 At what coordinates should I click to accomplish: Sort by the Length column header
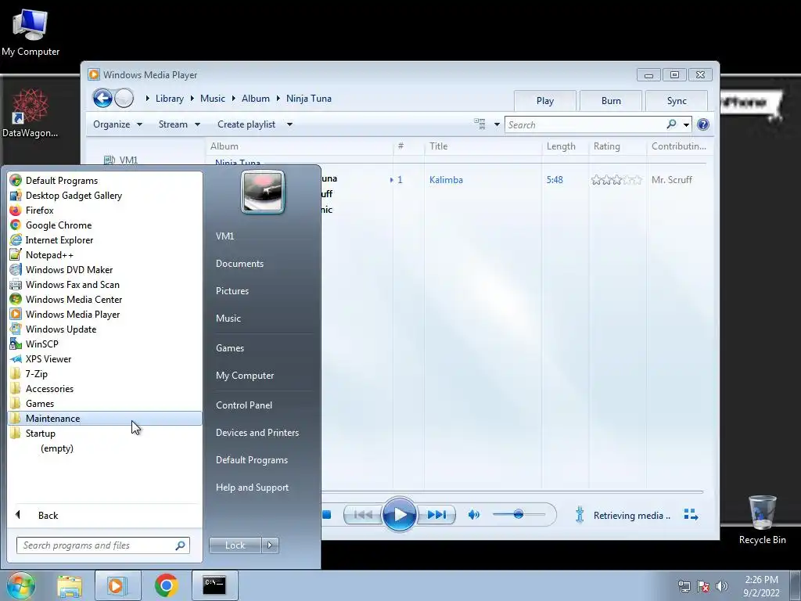pyautogui.click(x=565, y=146)
